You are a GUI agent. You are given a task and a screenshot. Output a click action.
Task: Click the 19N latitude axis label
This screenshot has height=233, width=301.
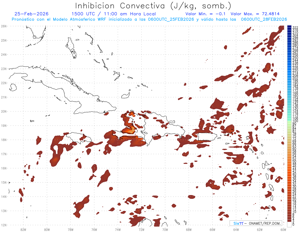pos(4,125)
